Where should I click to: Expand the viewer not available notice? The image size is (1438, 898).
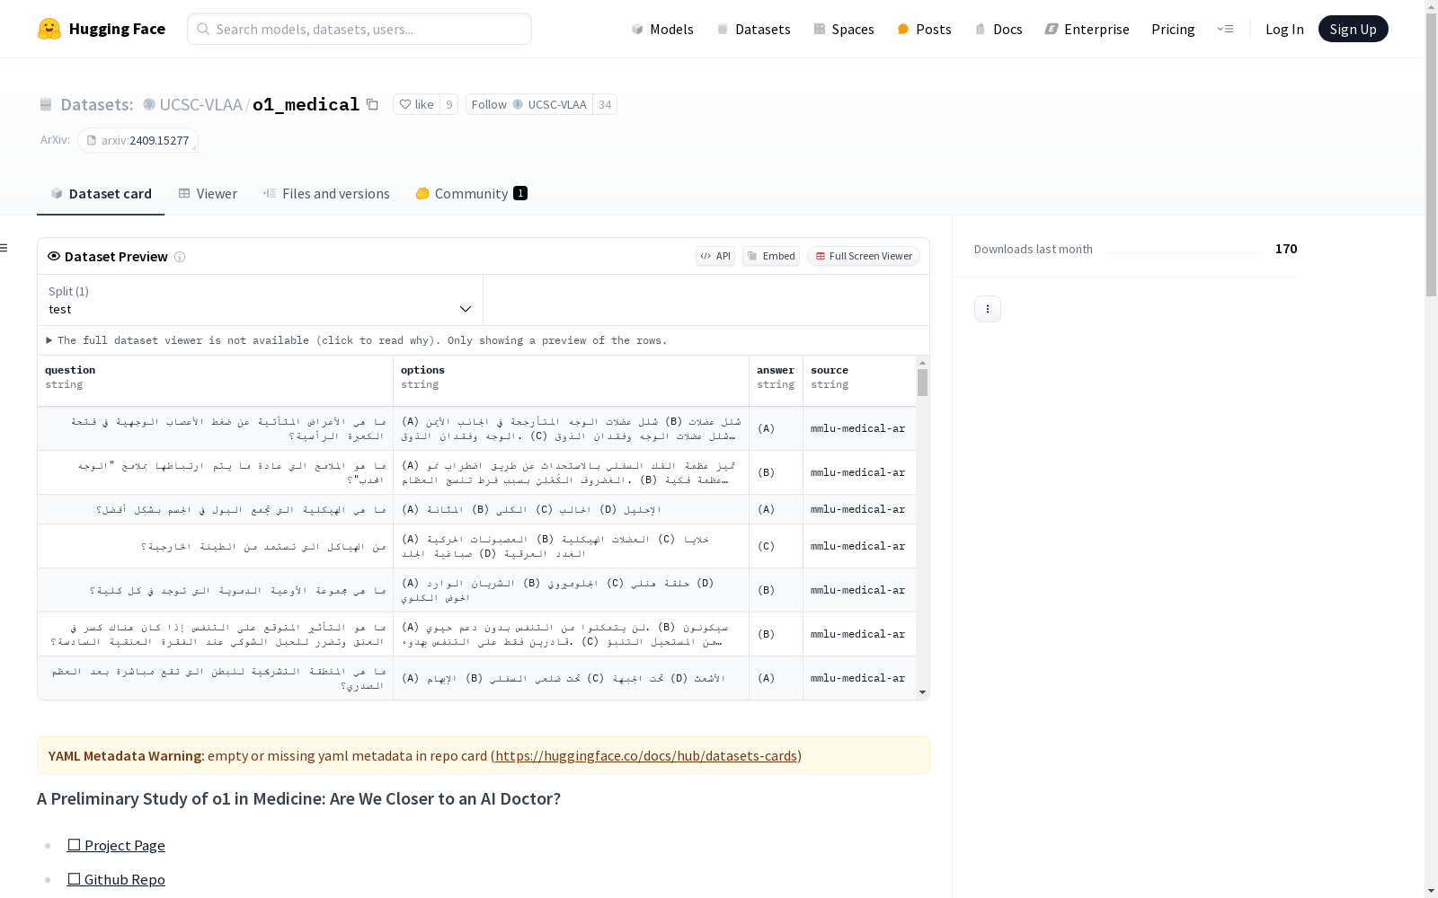[356, 340]
